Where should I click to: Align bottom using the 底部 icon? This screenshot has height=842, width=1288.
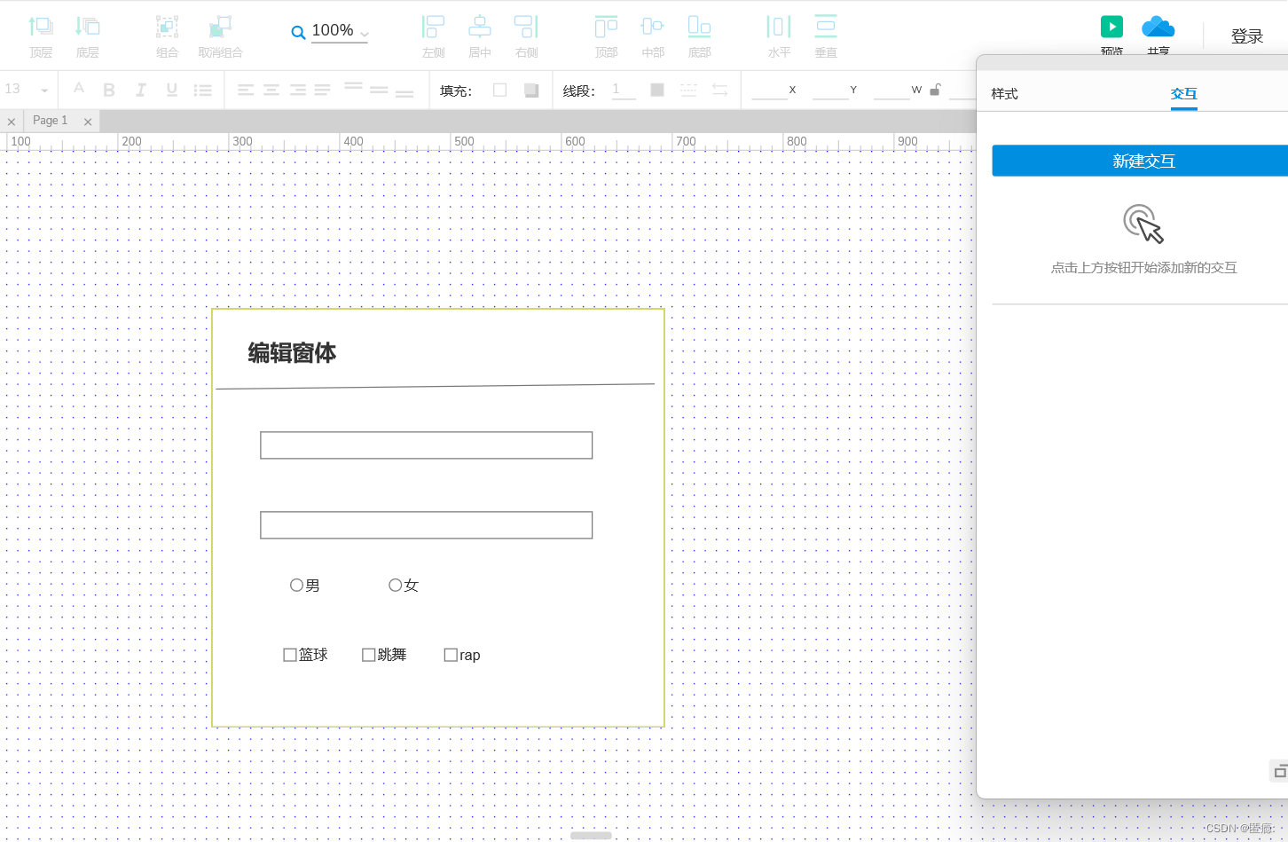tap(699, 27)
